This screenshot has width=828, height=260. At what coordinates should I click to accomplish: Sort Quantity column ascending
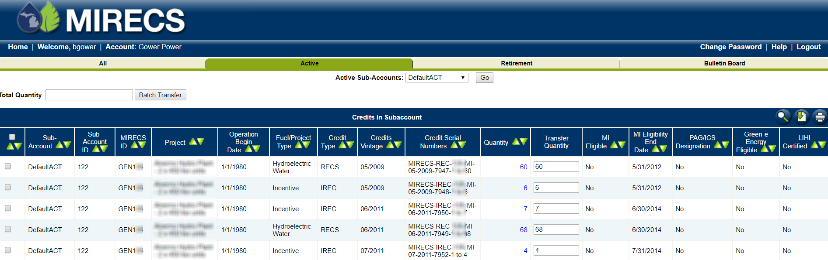pos(516,141)
